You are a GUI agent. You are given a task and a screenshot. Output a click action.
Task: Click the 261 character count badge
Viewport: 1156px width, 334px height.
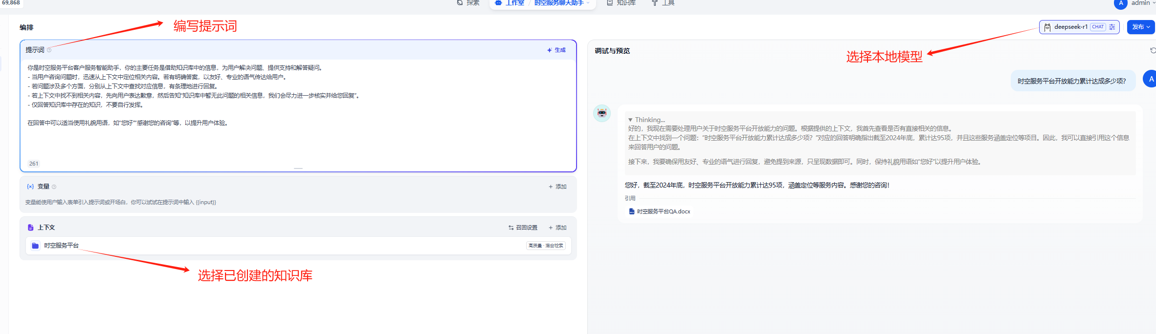click(34, 164)
